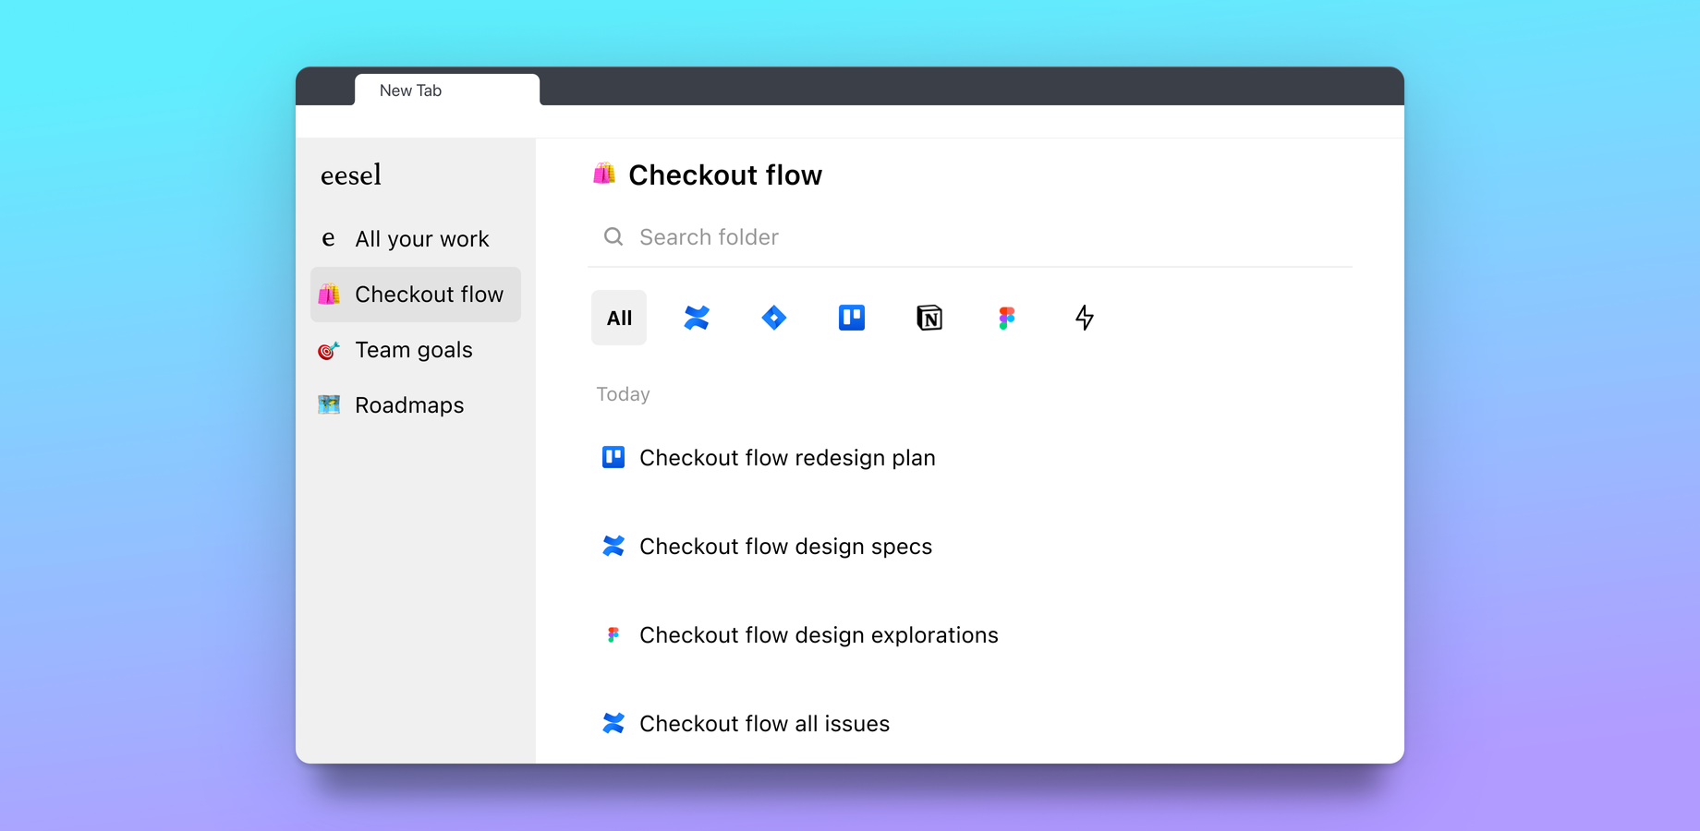Screen dimensions: 1700x831
Task: Click the target icon beside Team goals
Action: 329,350
